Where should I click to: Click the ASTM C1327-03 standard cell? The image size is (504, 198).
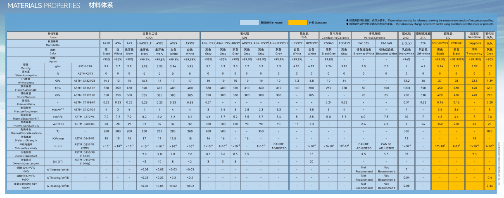pyautogui.click(x=85, y=81)
